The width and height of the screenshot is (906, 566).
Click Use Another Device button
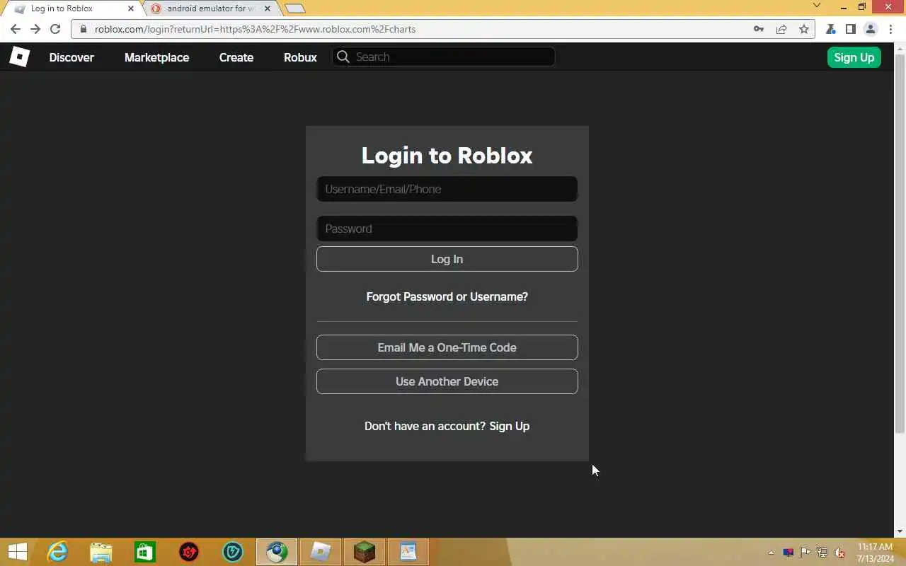coord(447,381)
